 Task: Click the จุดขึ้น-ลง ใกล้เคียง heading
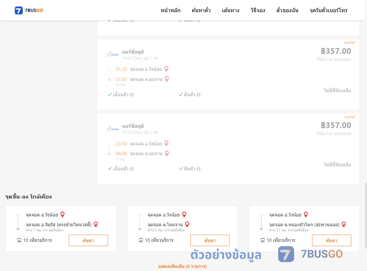(x=29, y=196)
